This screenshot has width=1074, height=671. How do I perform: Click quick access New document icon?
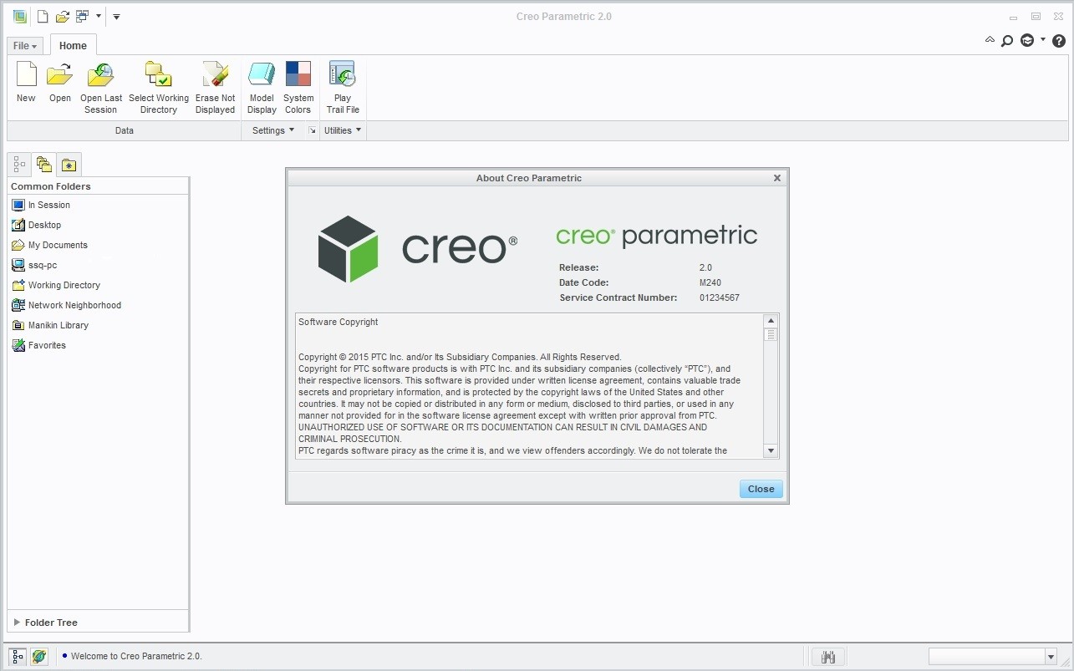[43, 16]
